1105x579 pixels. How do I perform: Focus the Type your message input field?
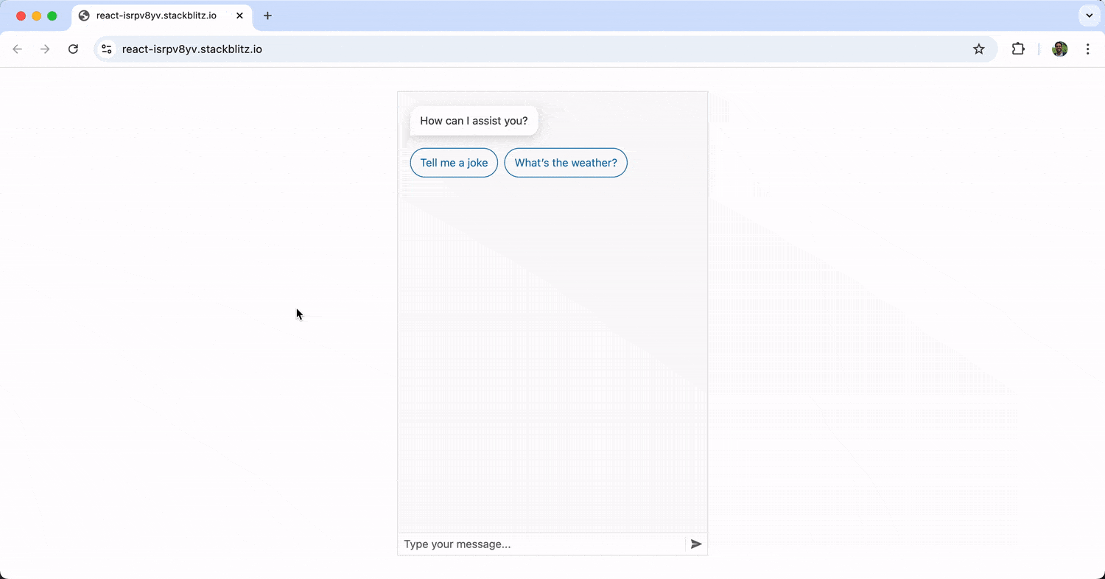click(541, 544)
